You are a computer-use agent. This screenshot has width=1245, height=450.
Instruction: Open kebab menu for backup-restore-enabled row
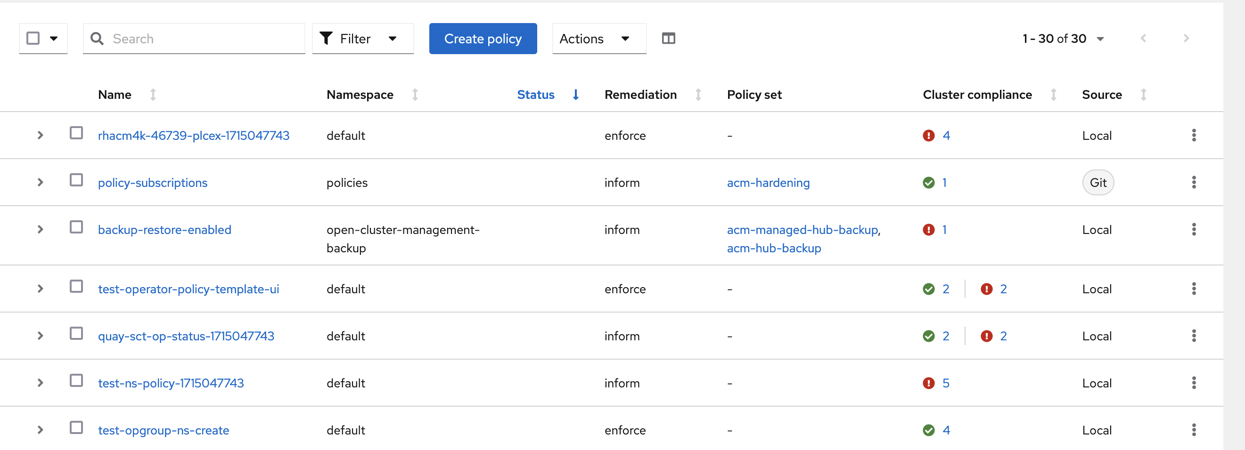1193,229
